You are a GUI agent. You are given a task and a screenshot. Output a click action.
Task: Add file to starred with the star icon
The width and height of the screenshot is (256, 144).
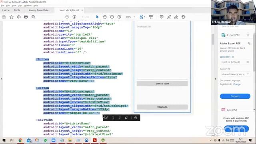point(12,17)
